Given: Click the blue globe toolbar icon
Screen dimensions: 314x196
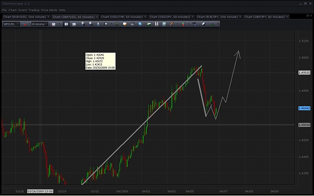Looking at the screenshot, I should click(140, 24).
